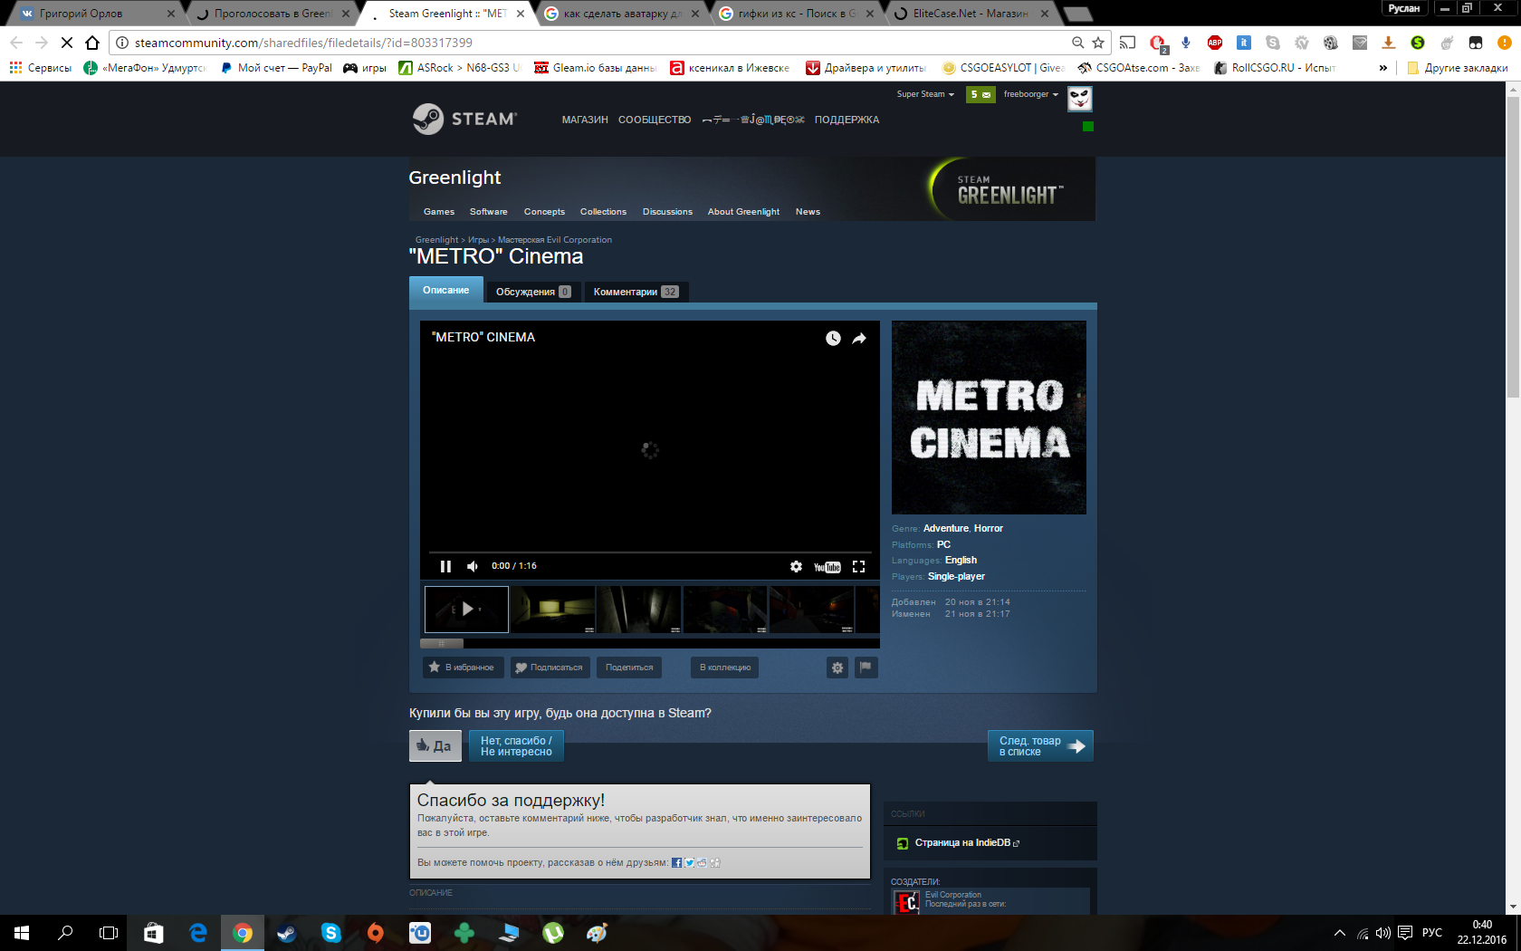
Task: Open Origin from the taskbar
Action: tap(376, 933)
